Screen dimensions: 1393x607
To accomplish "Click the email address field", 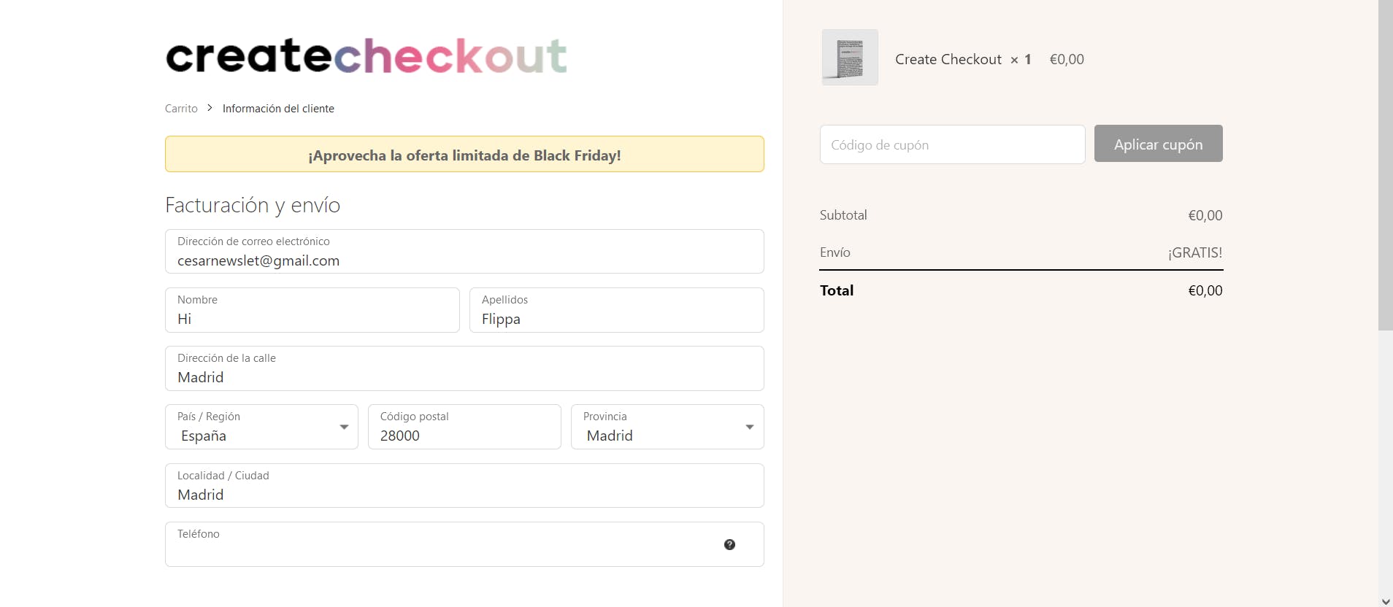I will click(464, 252).
